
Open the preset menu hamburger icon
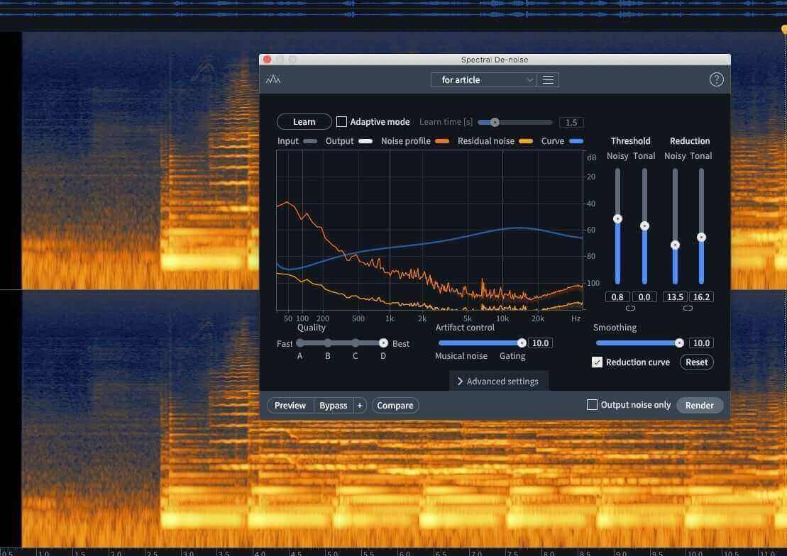tap(548, 80)
